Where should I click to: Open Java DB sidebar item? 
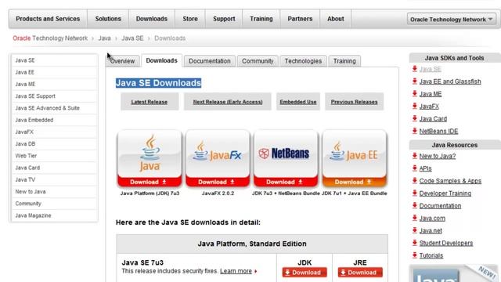click(55, 144)
